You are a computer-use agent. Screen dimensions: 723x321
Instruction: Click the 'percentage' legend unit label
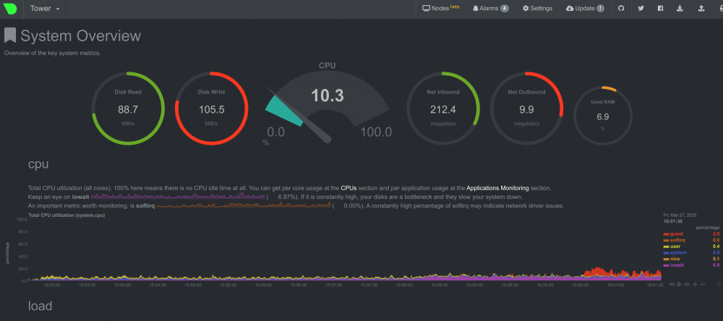click(708, 228)
